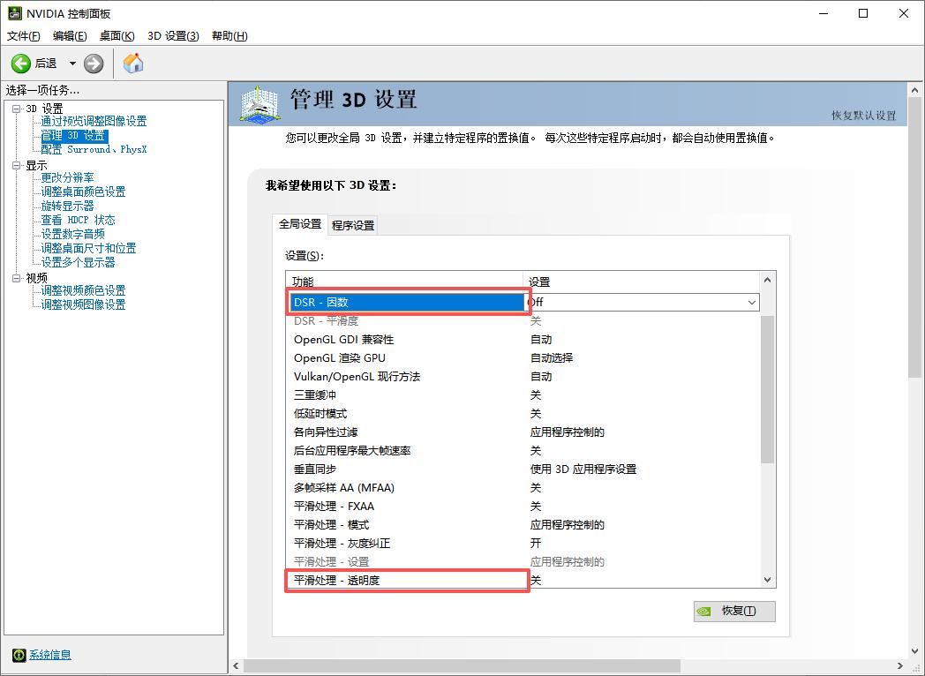The width and height of the screenshot is (925, 676).
Task: Collapse the 显示 tree node
Action: point(17,165)
